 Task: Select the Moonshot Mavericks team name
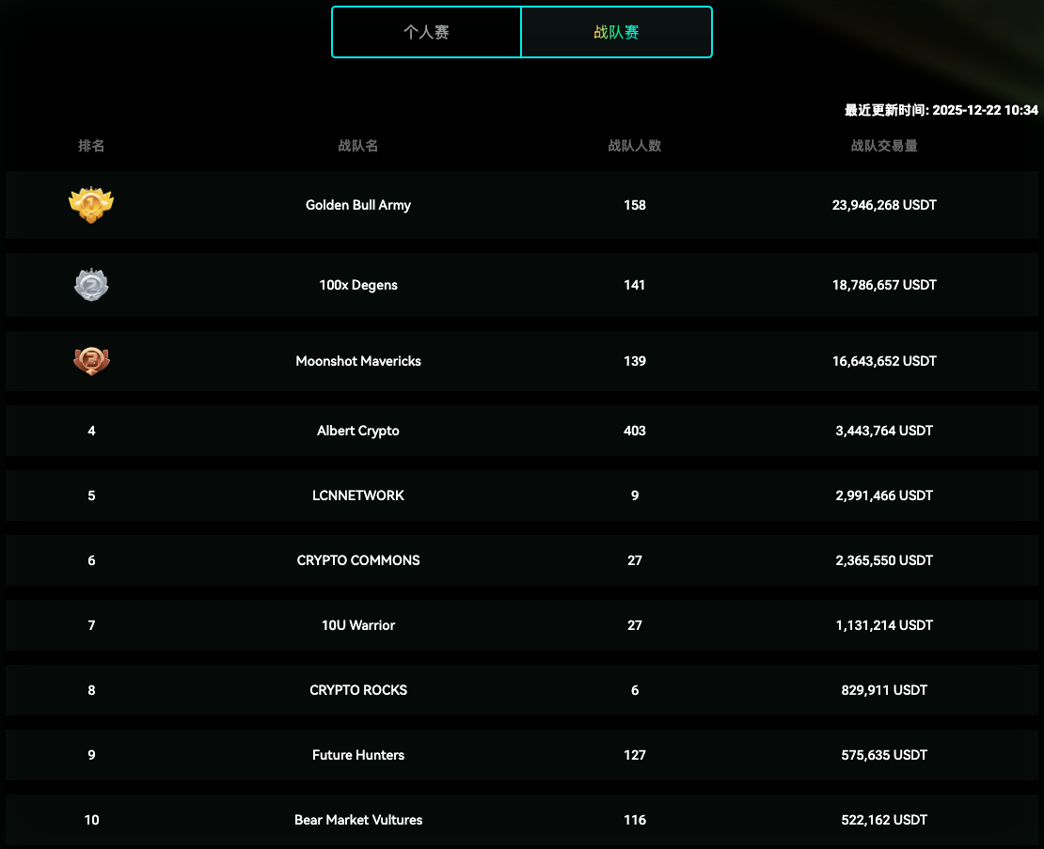point(358,361)
